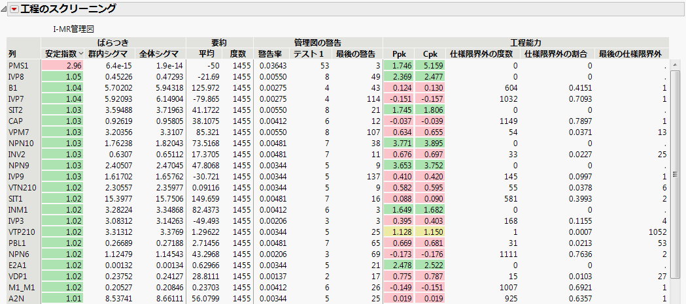Select the NPN10 row in the list
Viewport: 686px width, 304px height.
point(20,143)
